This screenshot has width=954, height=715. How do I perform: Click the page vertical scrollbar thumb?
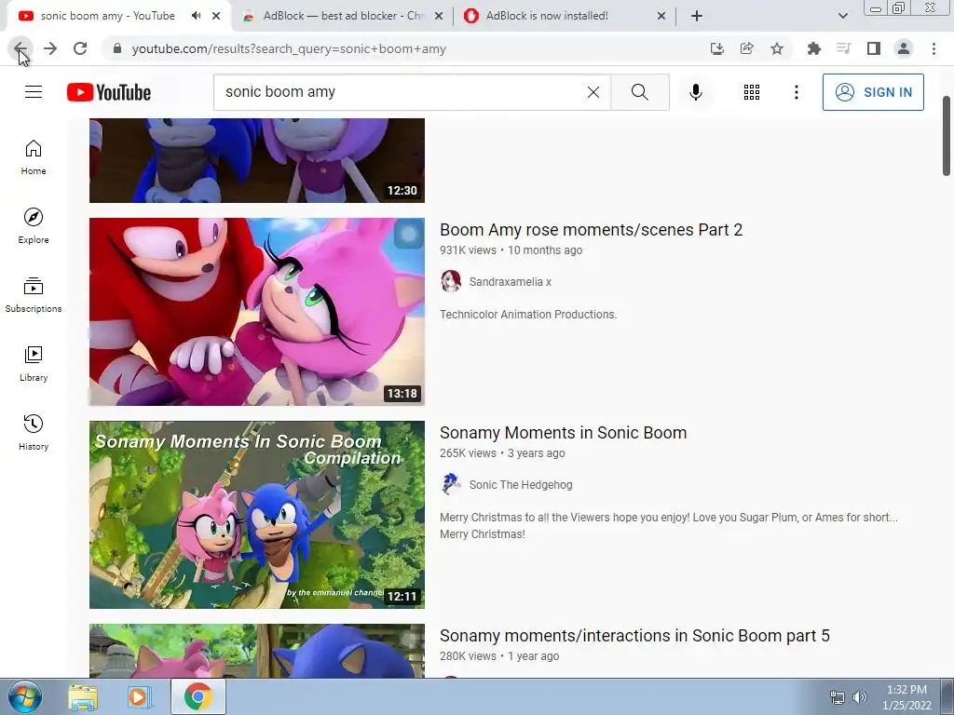(x=947, y=135)
